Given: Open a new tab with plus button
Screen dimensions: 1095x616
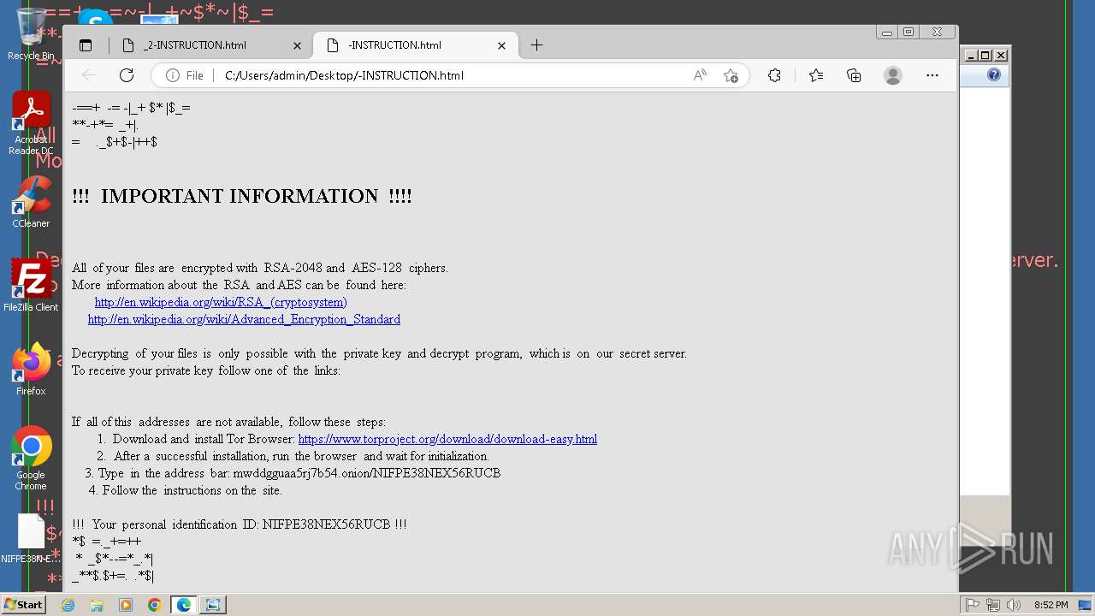Looking at the screenshot, I should tap(536, 45).
